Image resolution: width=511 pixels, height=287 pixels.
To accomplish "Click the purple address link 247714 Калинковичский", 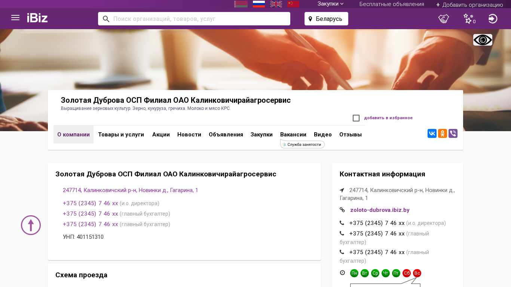I will 131,190.
